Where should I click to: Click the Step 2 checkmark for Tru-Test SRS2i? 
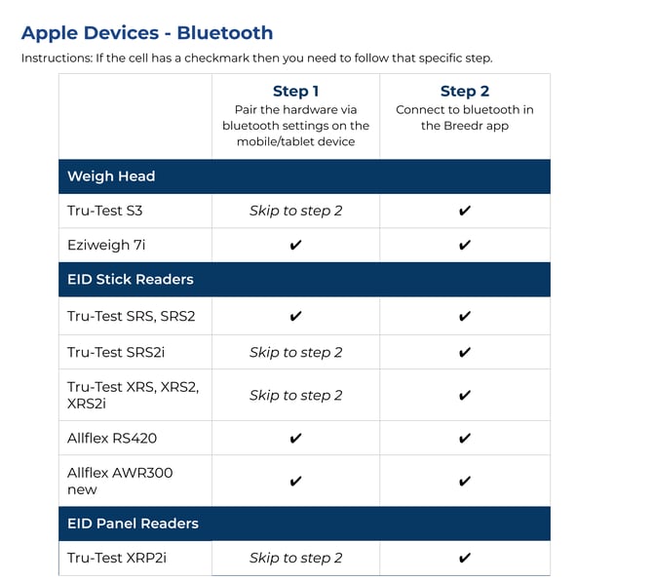(465, 352)
